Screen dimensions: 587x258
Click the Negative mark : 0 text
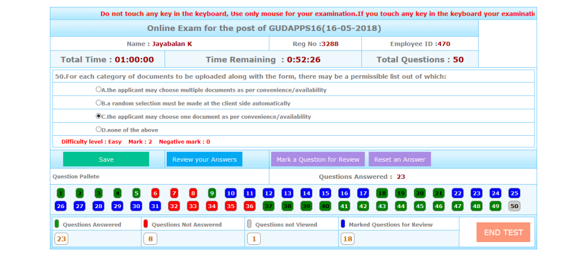click(185, 142)
